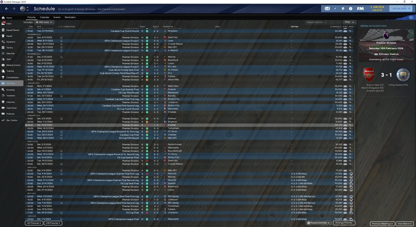The width and height of the screenshot is (416, 227).
Task: Open Squad Planner in sidebar
Action: (x=12, y=30)
